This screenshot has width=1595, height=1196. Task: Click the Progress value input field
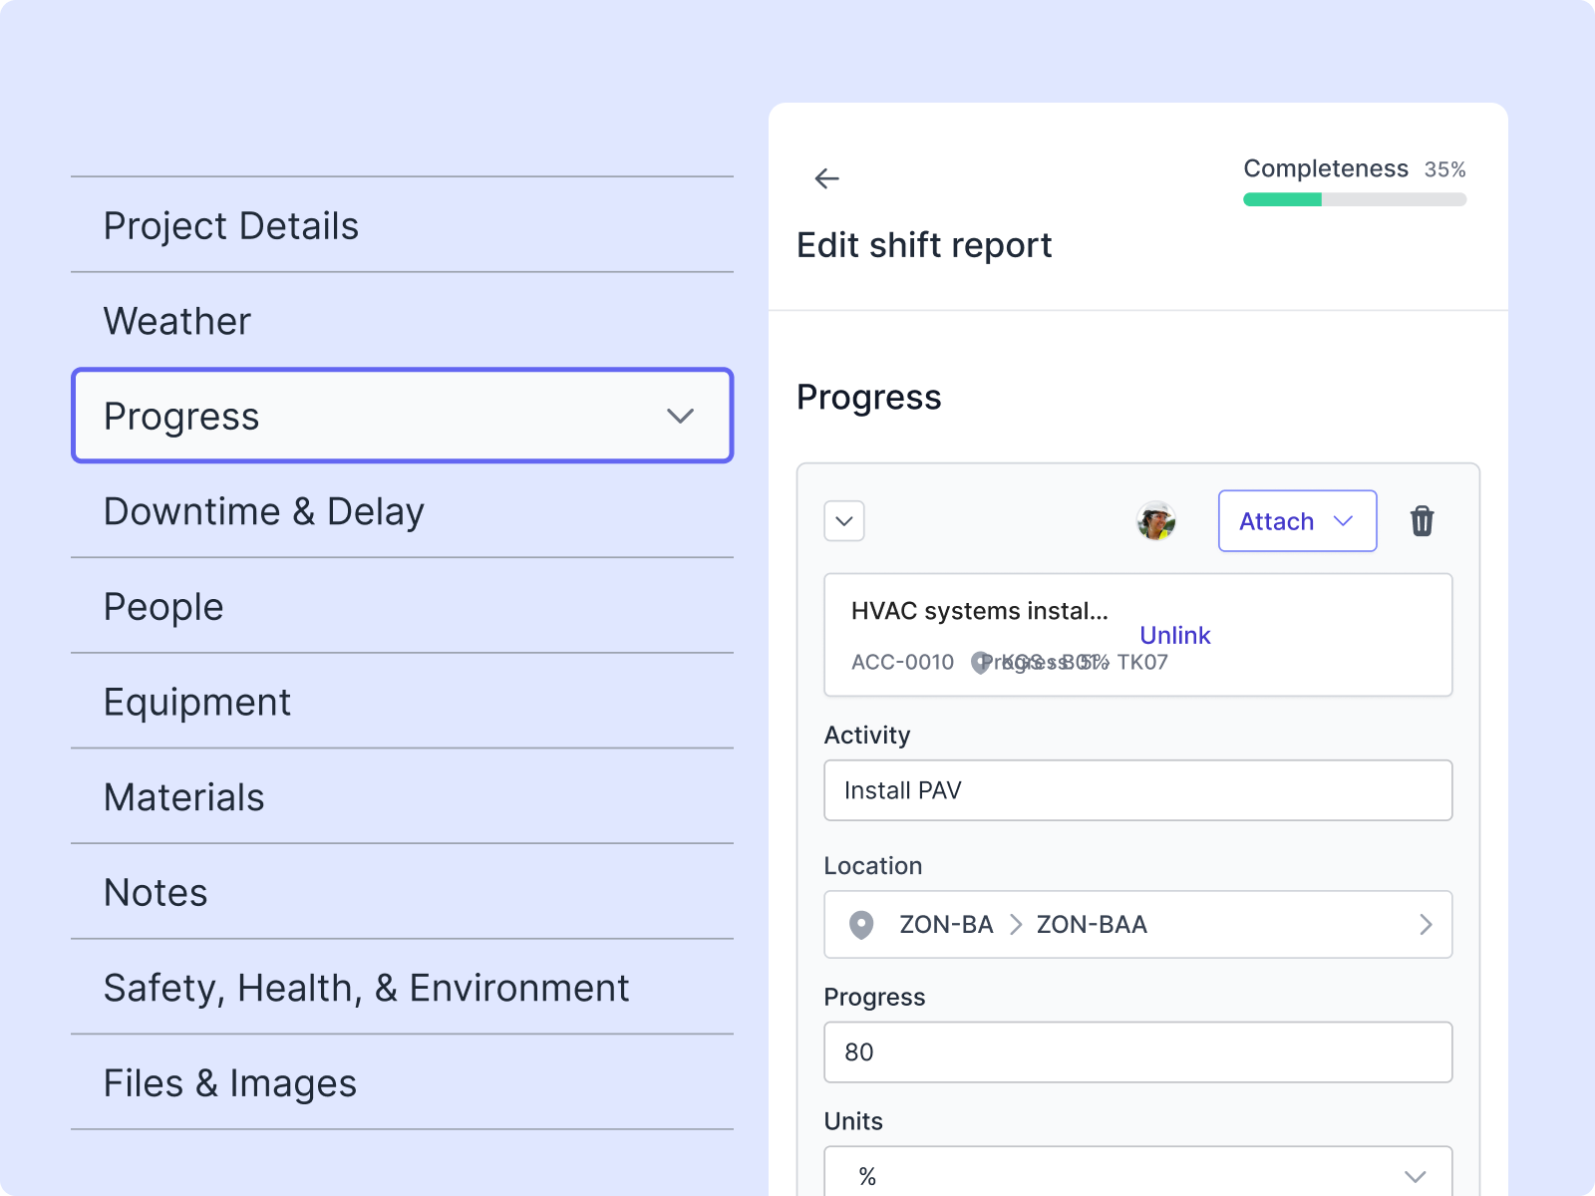click(x=1137, y=1051)
